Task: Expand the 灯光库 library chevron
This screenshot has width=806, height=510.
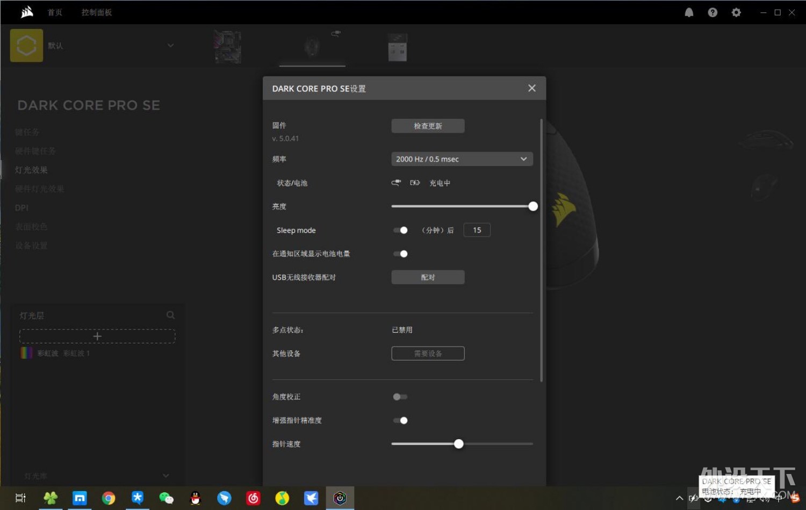Action: pos(165,476)
